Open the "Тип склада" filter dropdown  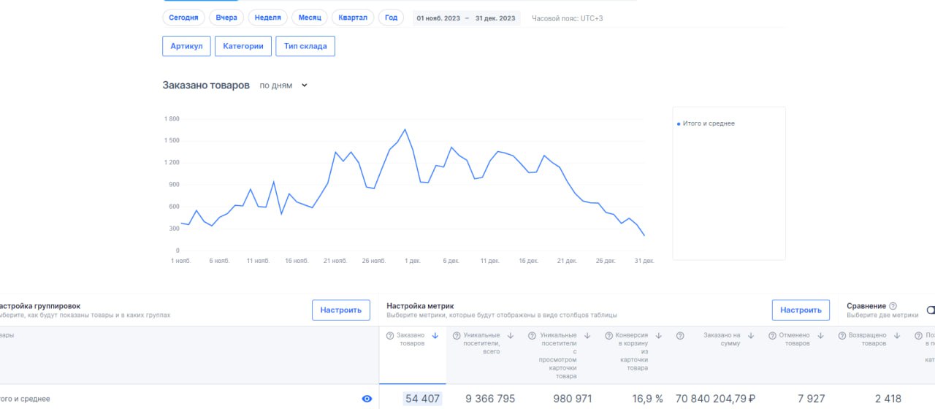click(305, 46)
